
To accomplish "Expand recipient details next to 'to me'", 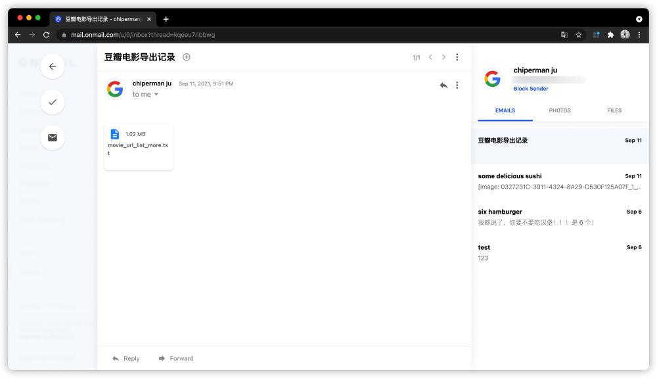I will 156,94.
